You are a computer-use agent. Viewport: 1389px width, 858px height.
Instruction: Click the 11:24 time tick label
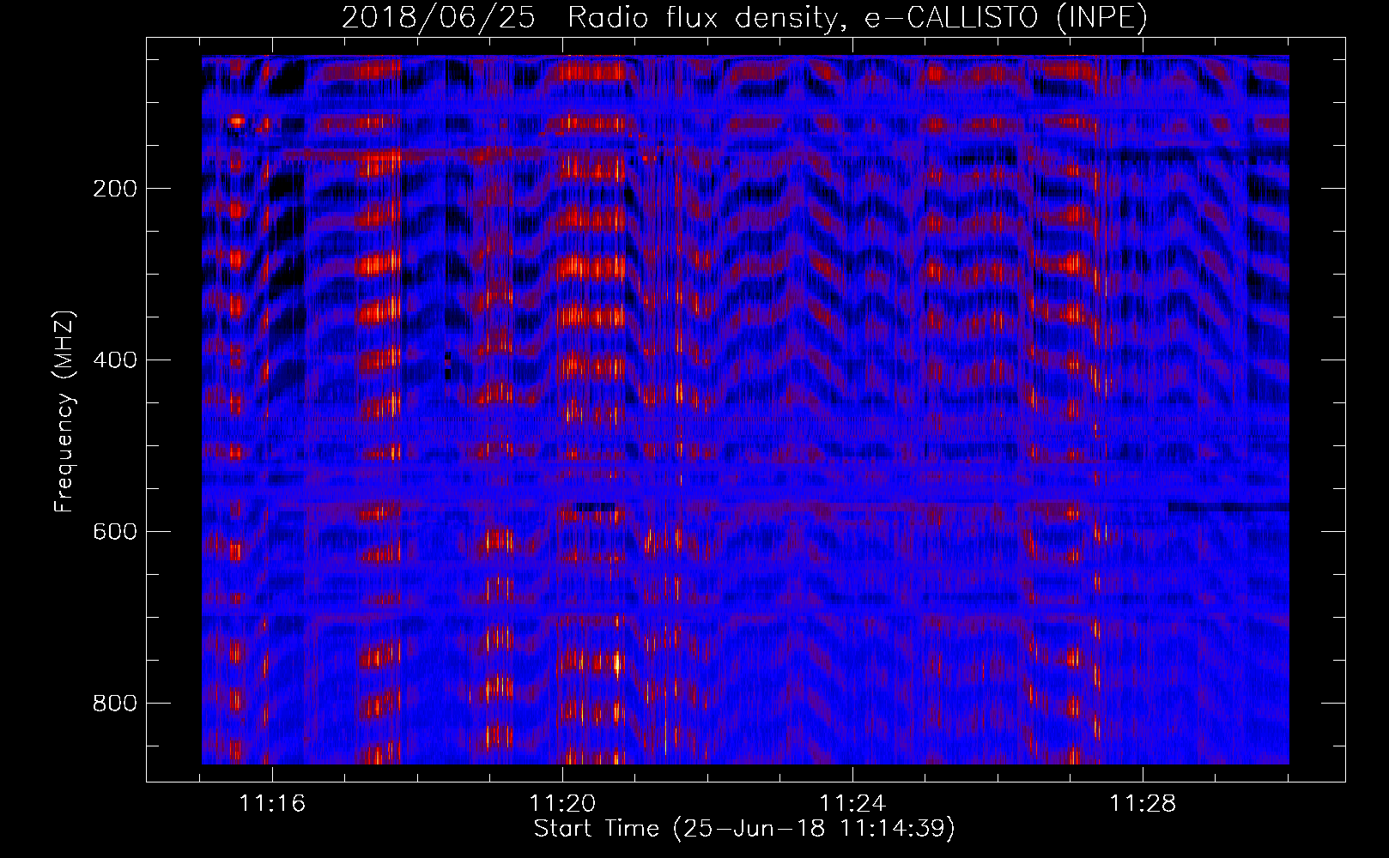852,804
